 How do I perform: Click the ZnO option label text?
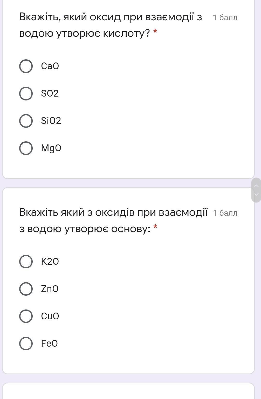pos(50,289)
